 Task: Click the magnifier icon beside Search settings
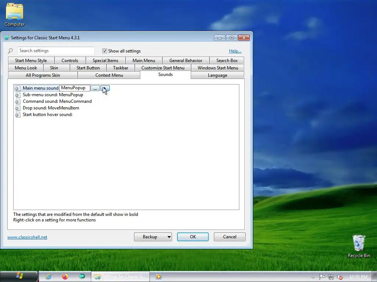point(10,51)
